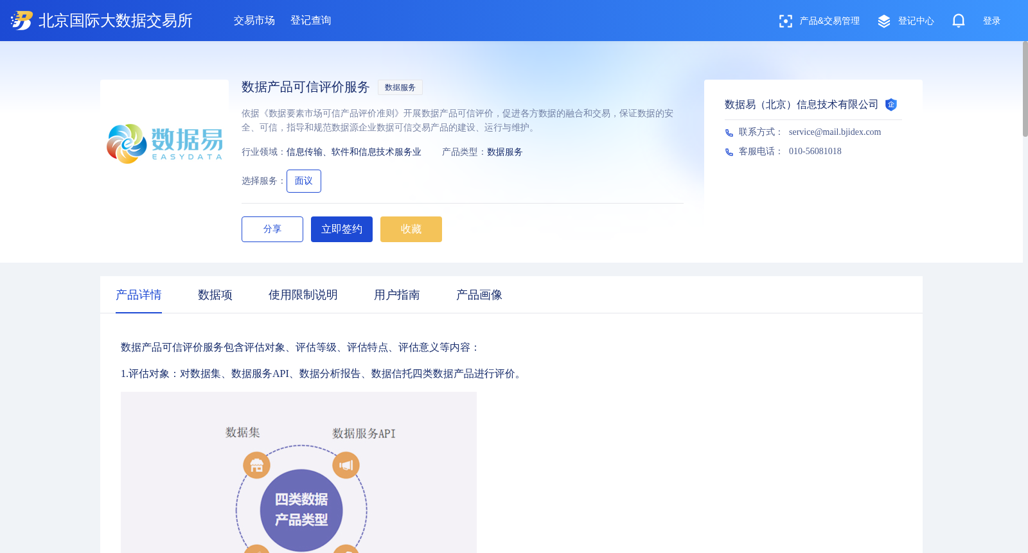
Task: Click the industry value 信息传输、软件和信息技术服务业
Action: pos(354,152)
